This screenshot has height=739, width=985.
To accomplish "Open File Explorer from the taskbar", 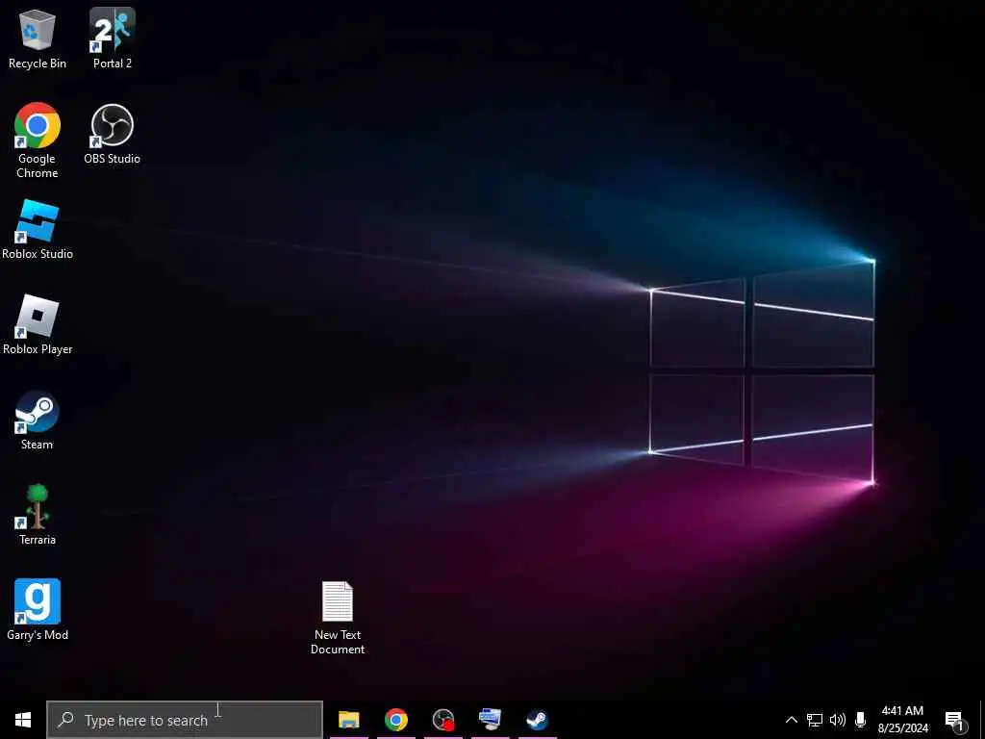I will (x=348, y=720).
